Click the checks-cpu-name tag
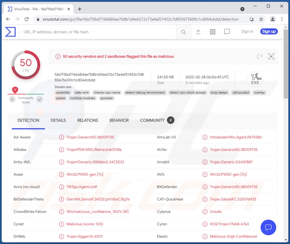This screenshot has width=290, height=244. click(x=107, y=92)
